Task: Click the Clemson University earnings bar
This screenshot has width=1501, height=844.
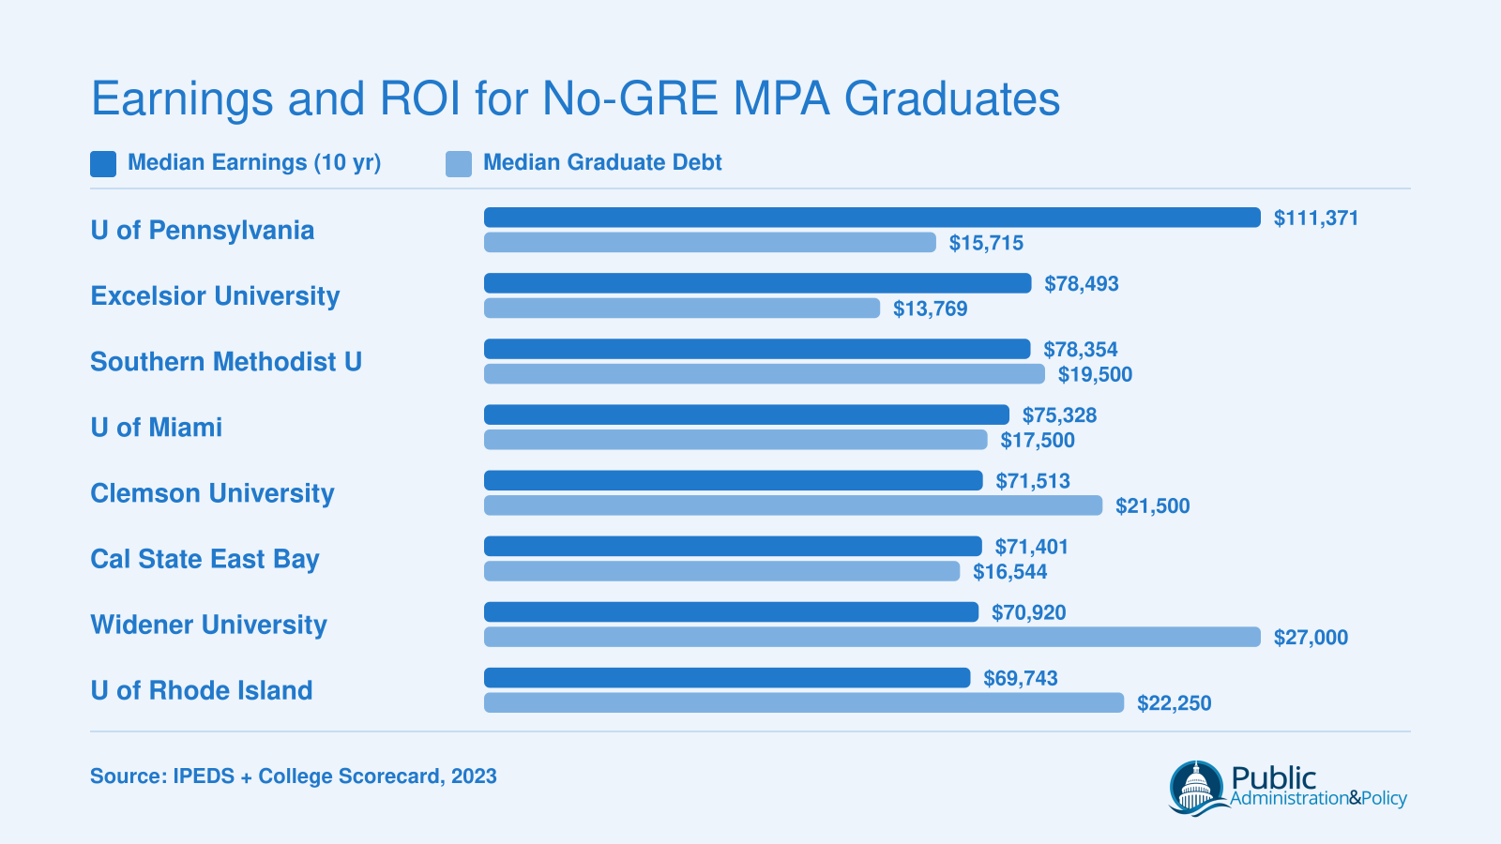Action: pos(734,480)
